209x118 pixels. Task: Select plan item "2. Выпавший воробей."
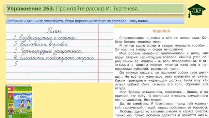41,44
